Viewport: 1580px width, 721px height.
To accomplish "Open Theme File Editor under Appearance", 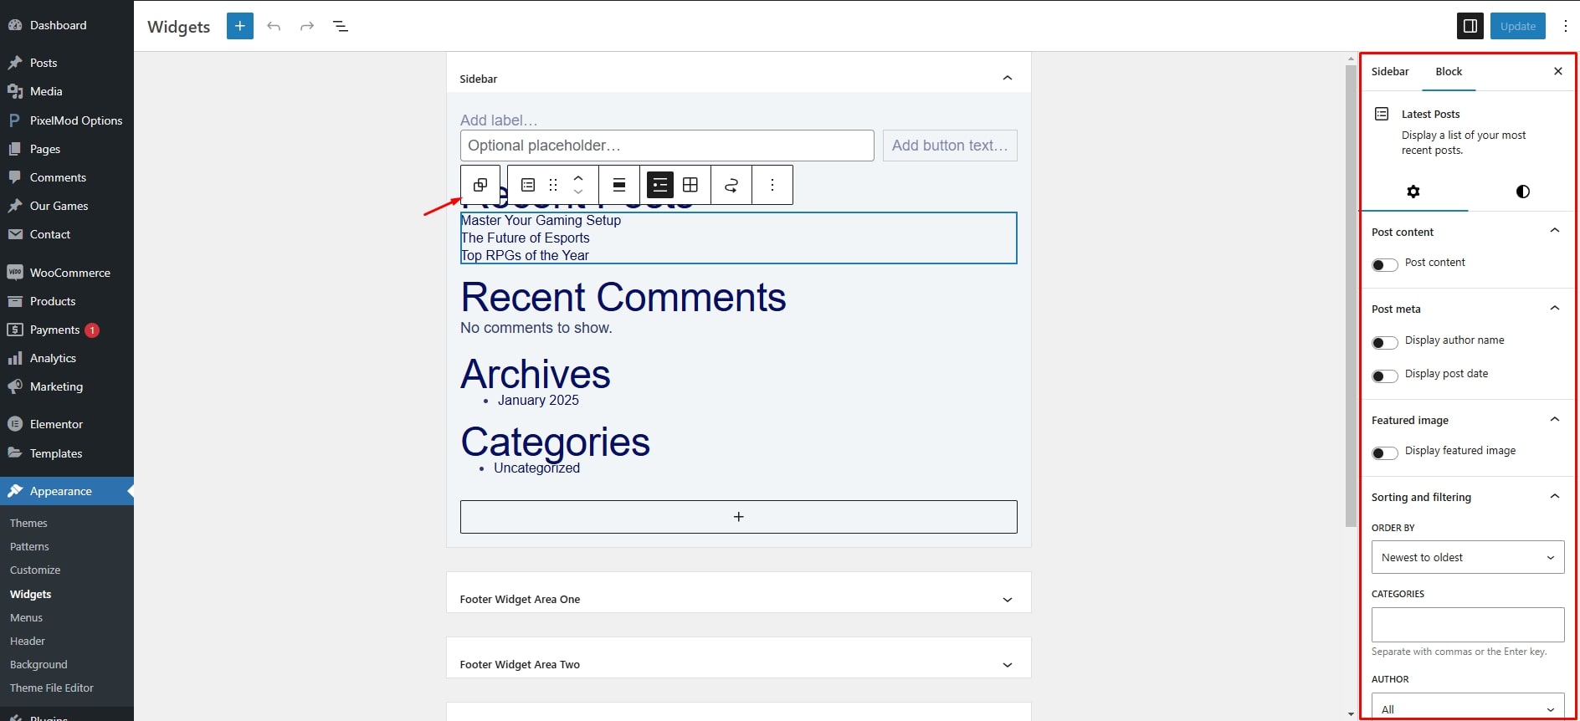I will pyautogui.click(x=52, y=688).
